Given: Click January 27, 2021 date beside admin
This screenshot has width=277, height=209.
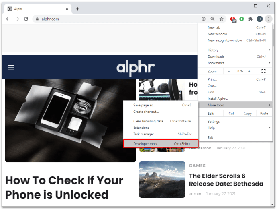Looking at the screenshot, I should click(x=220, y=194).
